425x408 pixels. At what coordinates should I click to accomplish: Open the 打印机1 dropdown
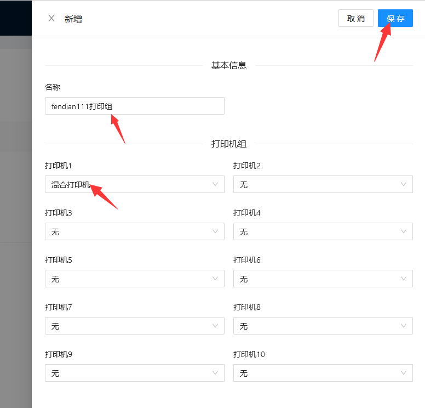tap(134, 184)
